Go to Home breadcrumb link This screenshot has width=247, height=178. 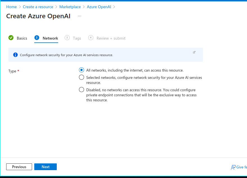click(x=12, y=7)
